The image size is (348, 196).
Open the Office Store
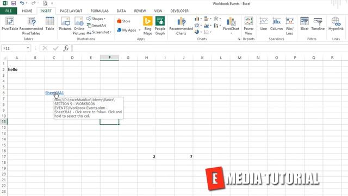click(123, 21)
